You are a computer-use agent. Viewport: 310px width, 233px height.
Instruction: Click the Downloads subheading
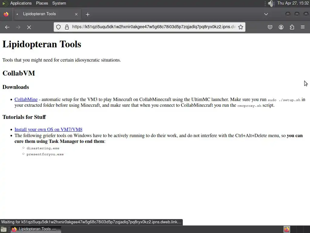point(16,87)
